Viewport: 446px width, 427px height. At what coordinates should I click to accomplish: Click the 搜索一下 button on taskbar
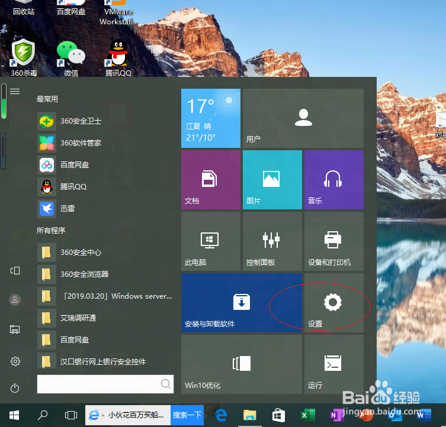(187, 415)
